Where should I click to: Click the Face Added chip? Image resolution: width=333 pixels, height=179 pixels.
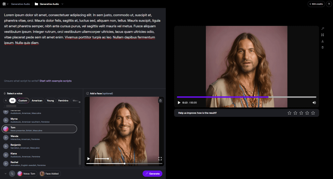[50, 174]
